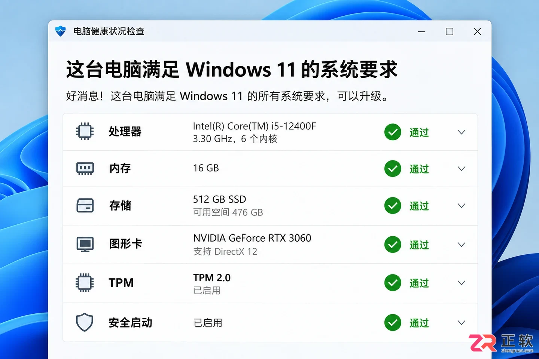
Task: Click the storage drive icon
Action: coord(85,206)
